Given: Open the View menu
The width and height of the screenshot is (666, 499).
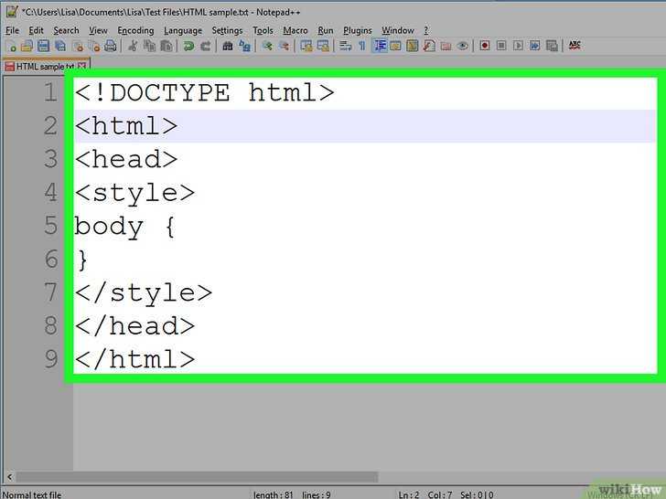Looking at the screenshot, I should (98, 30).
